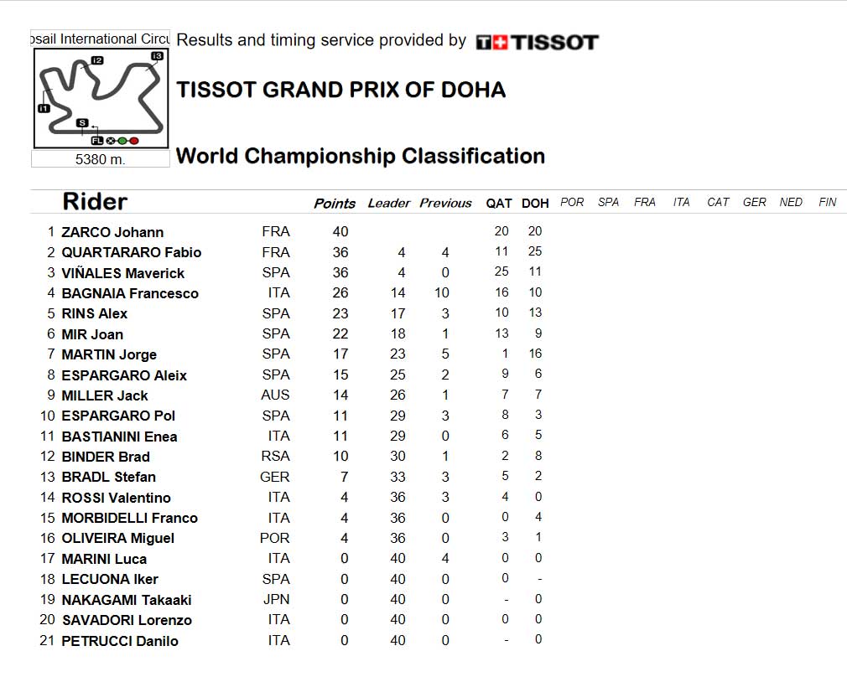Click the Leader column header
Viewport: 847px width, 682px height.
pos(388,204)
